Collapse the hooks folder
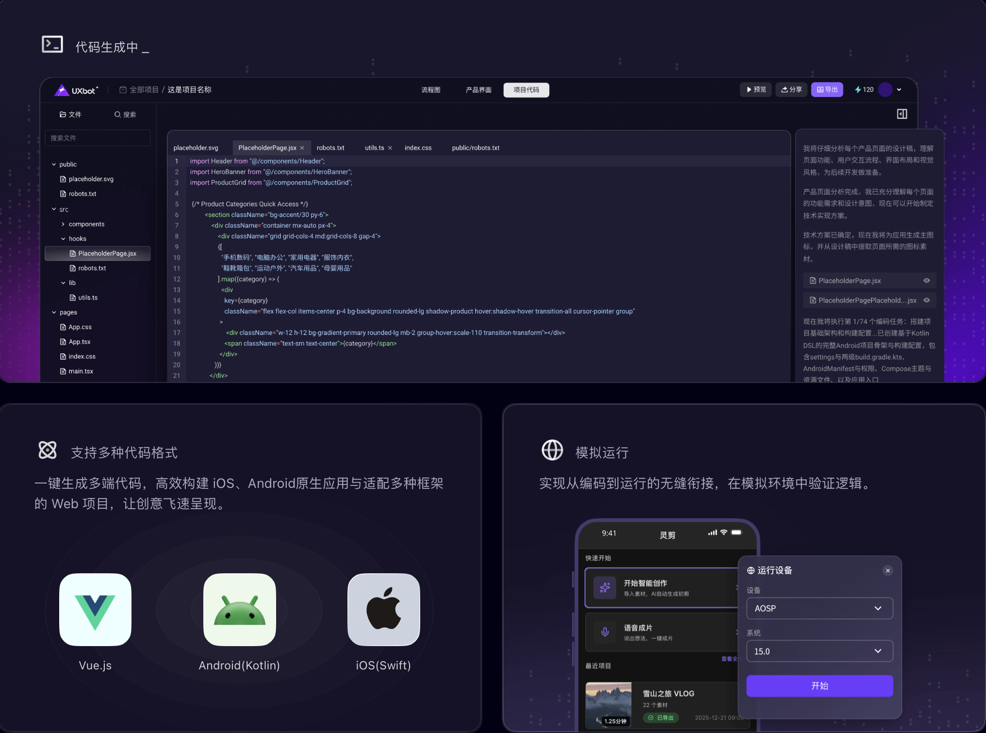The height and width of the screenshot is (733, 986). tap(63, 239)
